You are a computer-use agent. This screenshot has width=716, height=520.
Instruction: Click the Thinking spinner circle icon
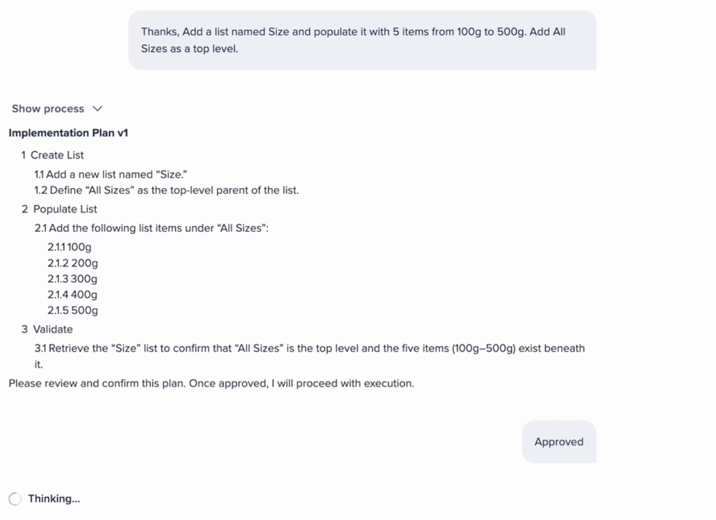(x=15, y=499)
